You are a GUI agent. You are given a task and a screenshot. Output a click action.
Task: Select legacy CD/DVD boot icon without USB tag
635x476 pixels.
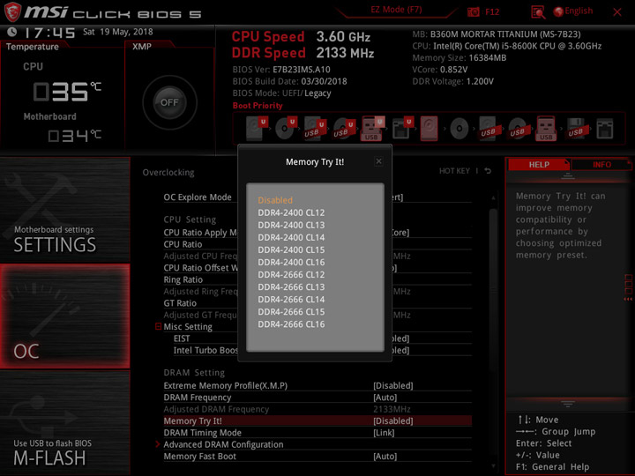459,129
